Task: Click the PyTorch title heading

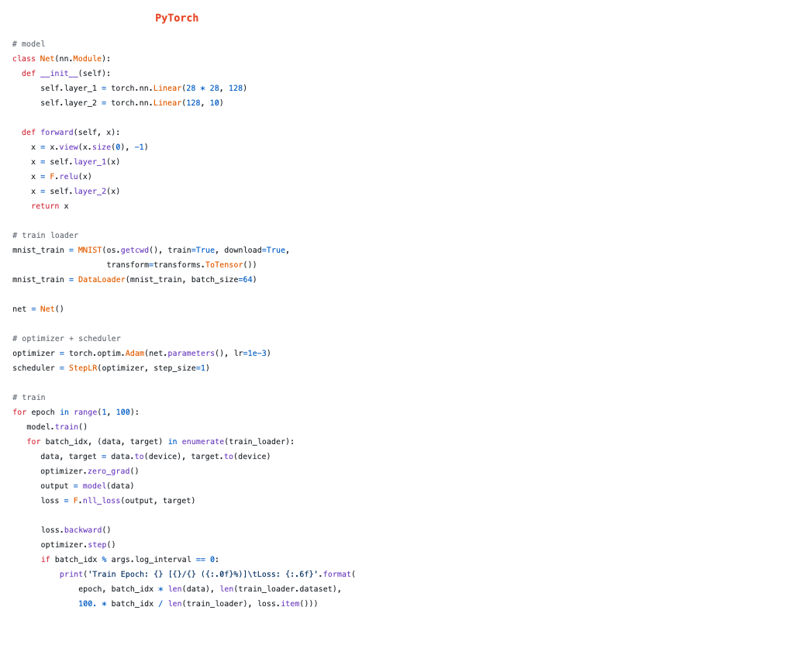Action: tap(176, 18)
